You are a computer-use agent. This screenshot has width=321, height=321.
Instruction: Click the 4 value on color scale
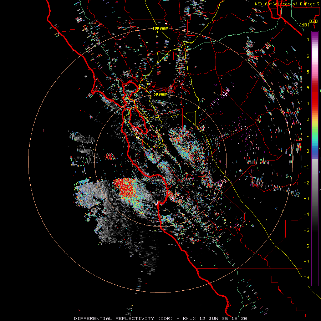click(308, 88)
